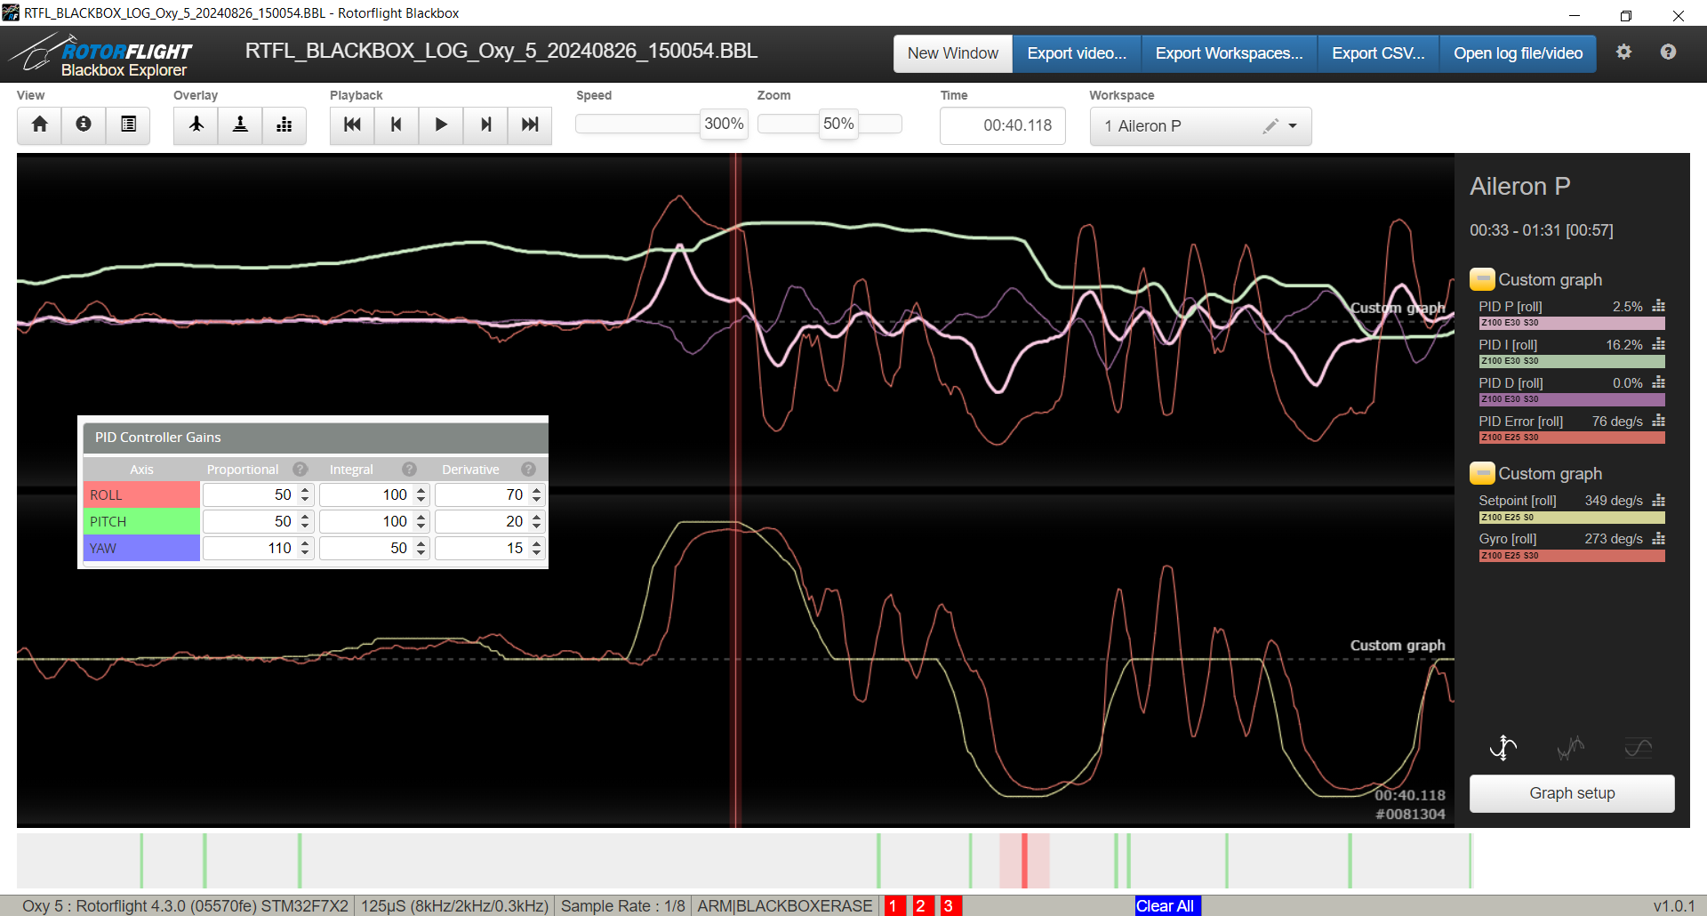Edit workspace name with pencil icon
This screenshot has width=1707, height=916.
coord(1270,126)
